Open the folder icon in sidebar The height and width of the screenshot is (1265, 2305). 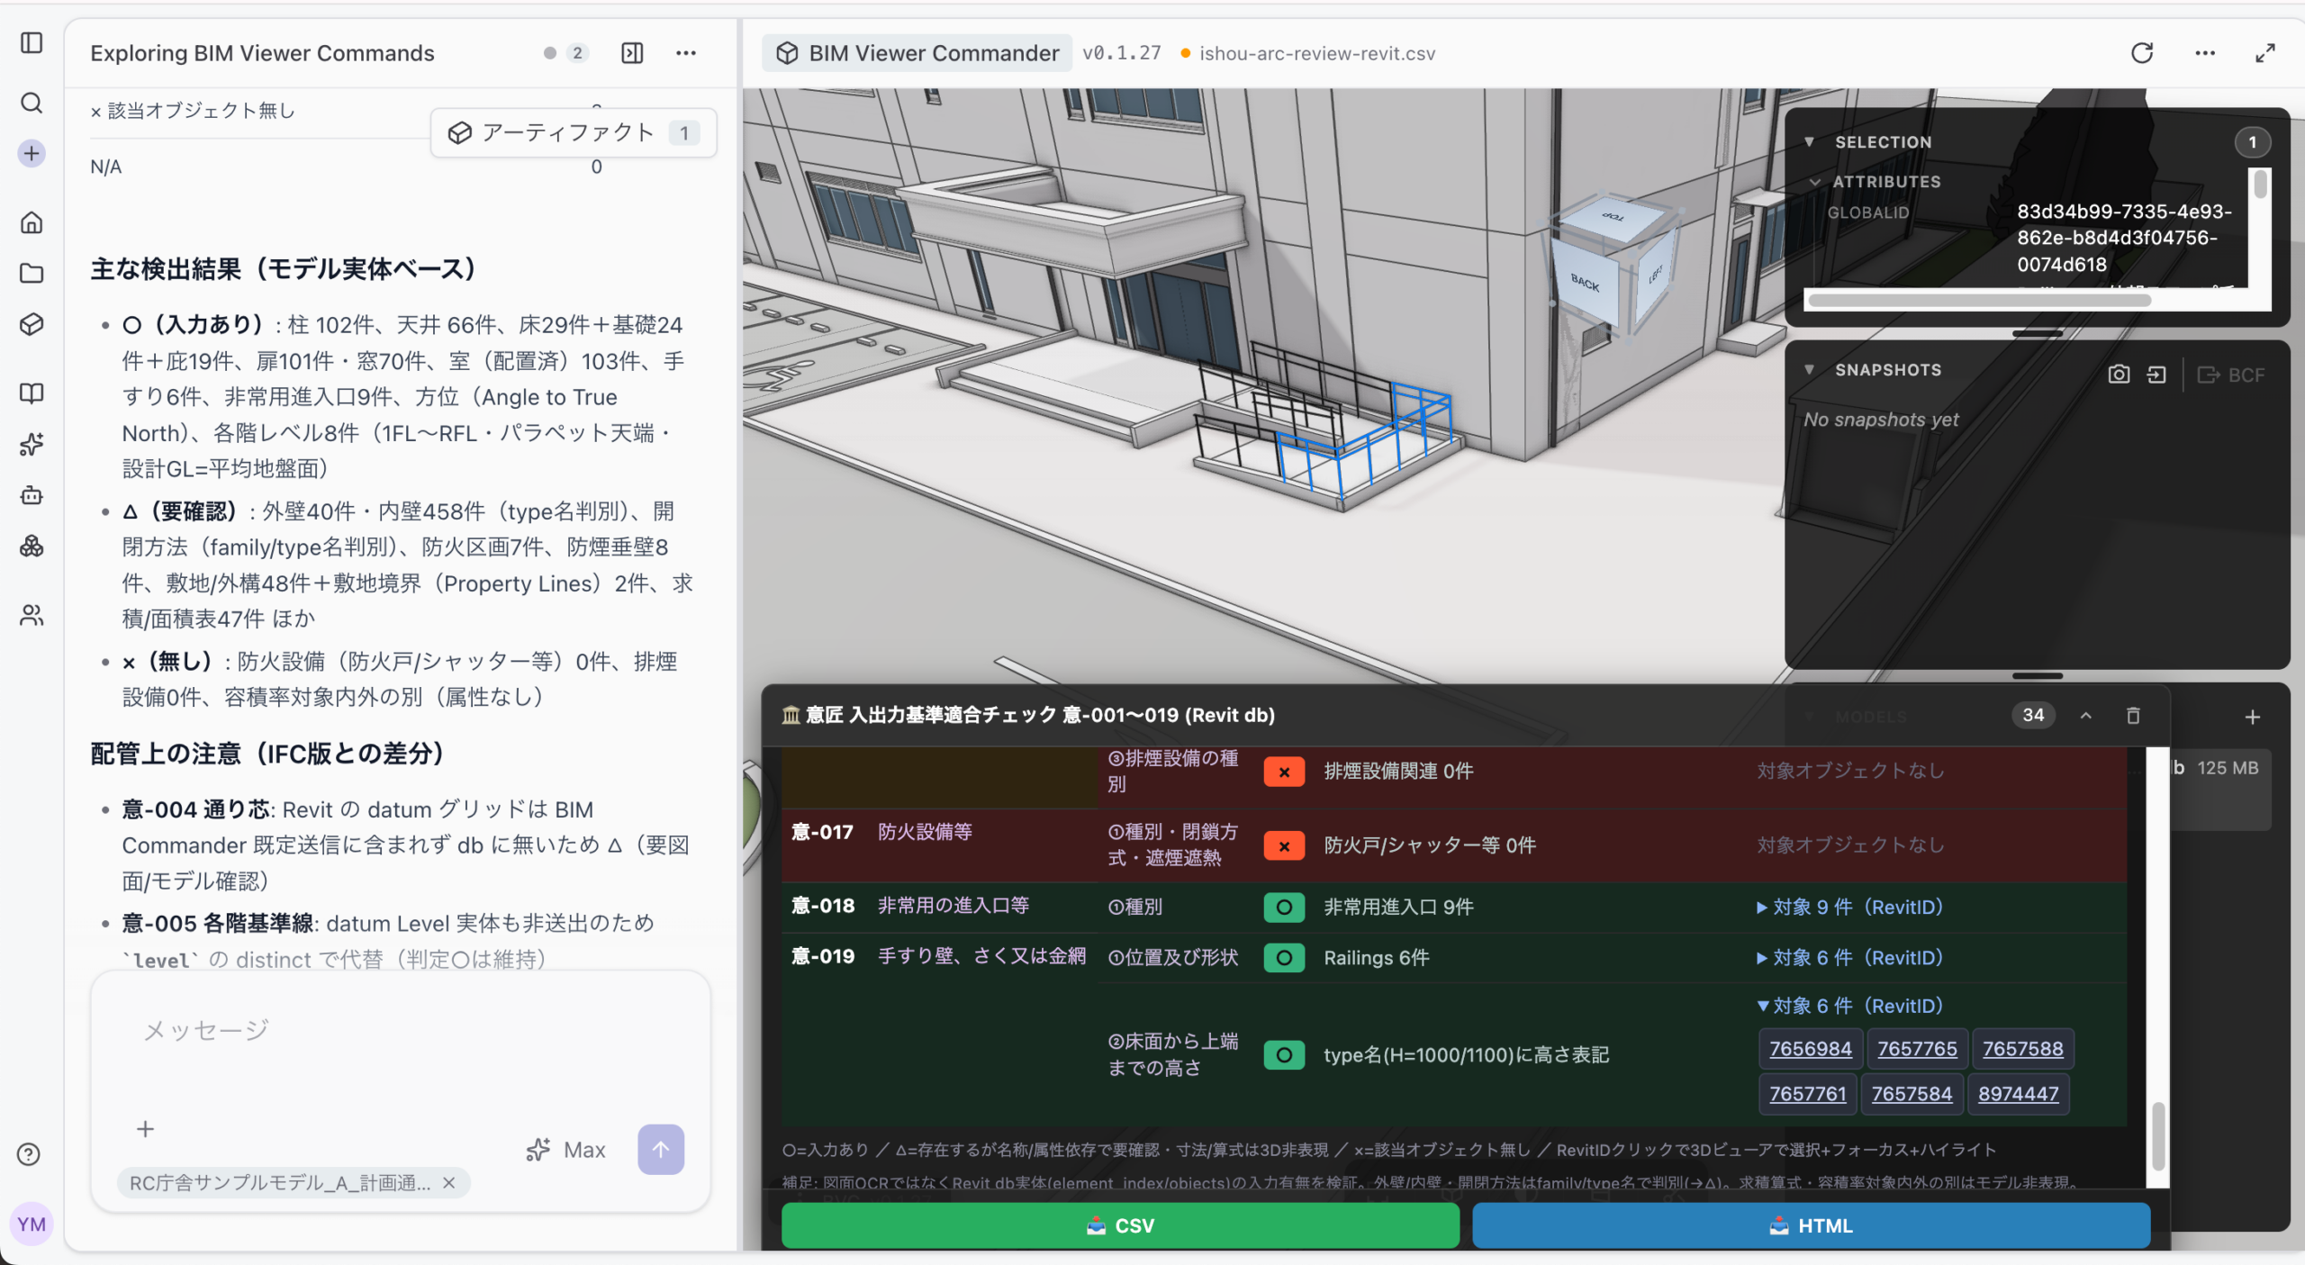(x=32, y=273)
